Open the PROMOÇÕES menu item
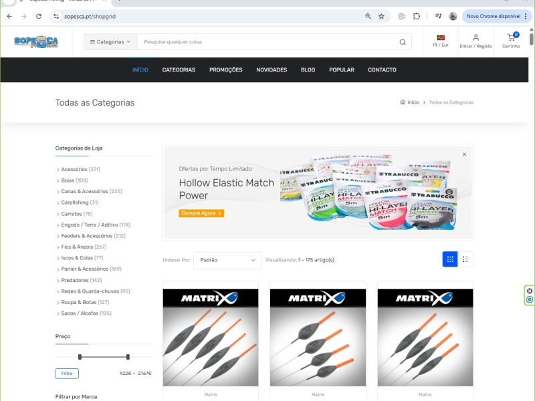Viewport: 535px width, 401px height. coord(226,70)
